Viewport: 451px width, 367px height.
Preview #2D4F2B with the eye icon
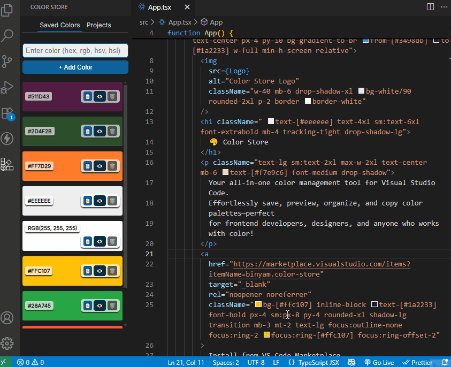pyautogui.click(x=100, y=132)
